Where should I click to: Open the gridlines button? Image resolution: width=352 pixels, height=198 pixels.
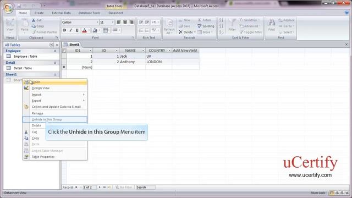click(105, 30)
